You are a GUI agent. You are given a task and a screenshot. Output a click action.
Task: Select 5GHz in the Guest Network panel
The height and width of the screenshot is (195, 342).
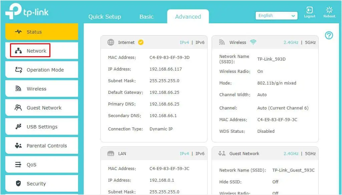tap(310, 154)
